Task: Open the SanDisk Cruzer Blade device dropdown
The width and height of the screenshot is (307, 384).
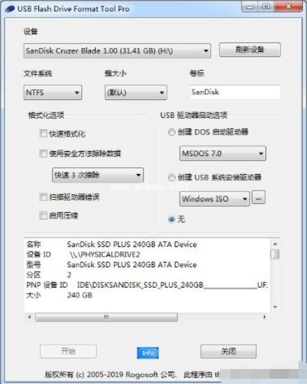Action: pos(117,51)
